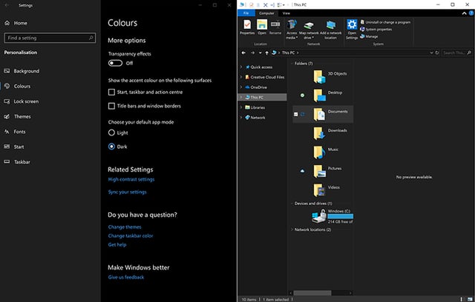
Task: Click Change taskbar color link
Action: 131,235
